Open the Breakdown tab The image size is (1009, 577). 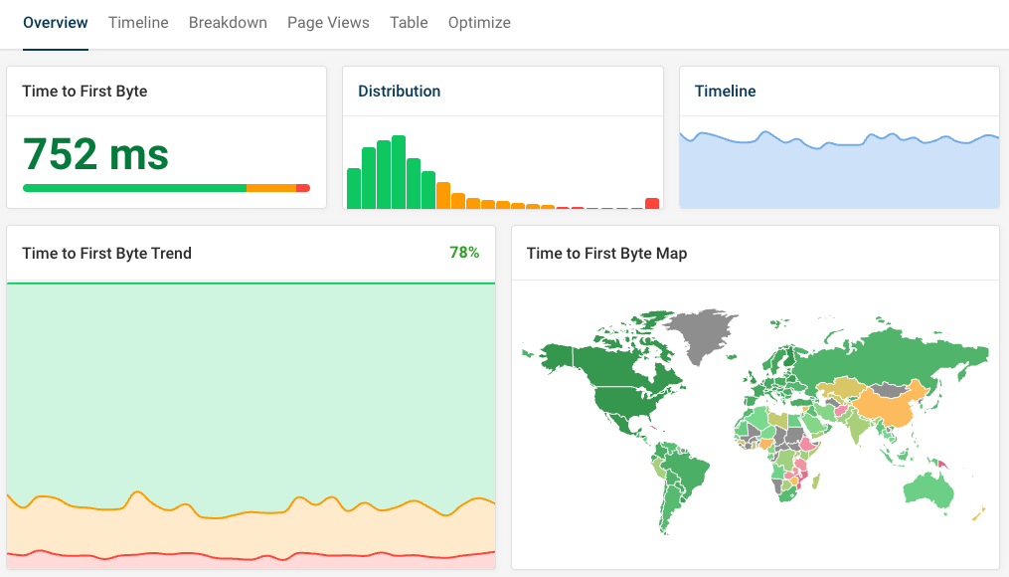(228, 22)
